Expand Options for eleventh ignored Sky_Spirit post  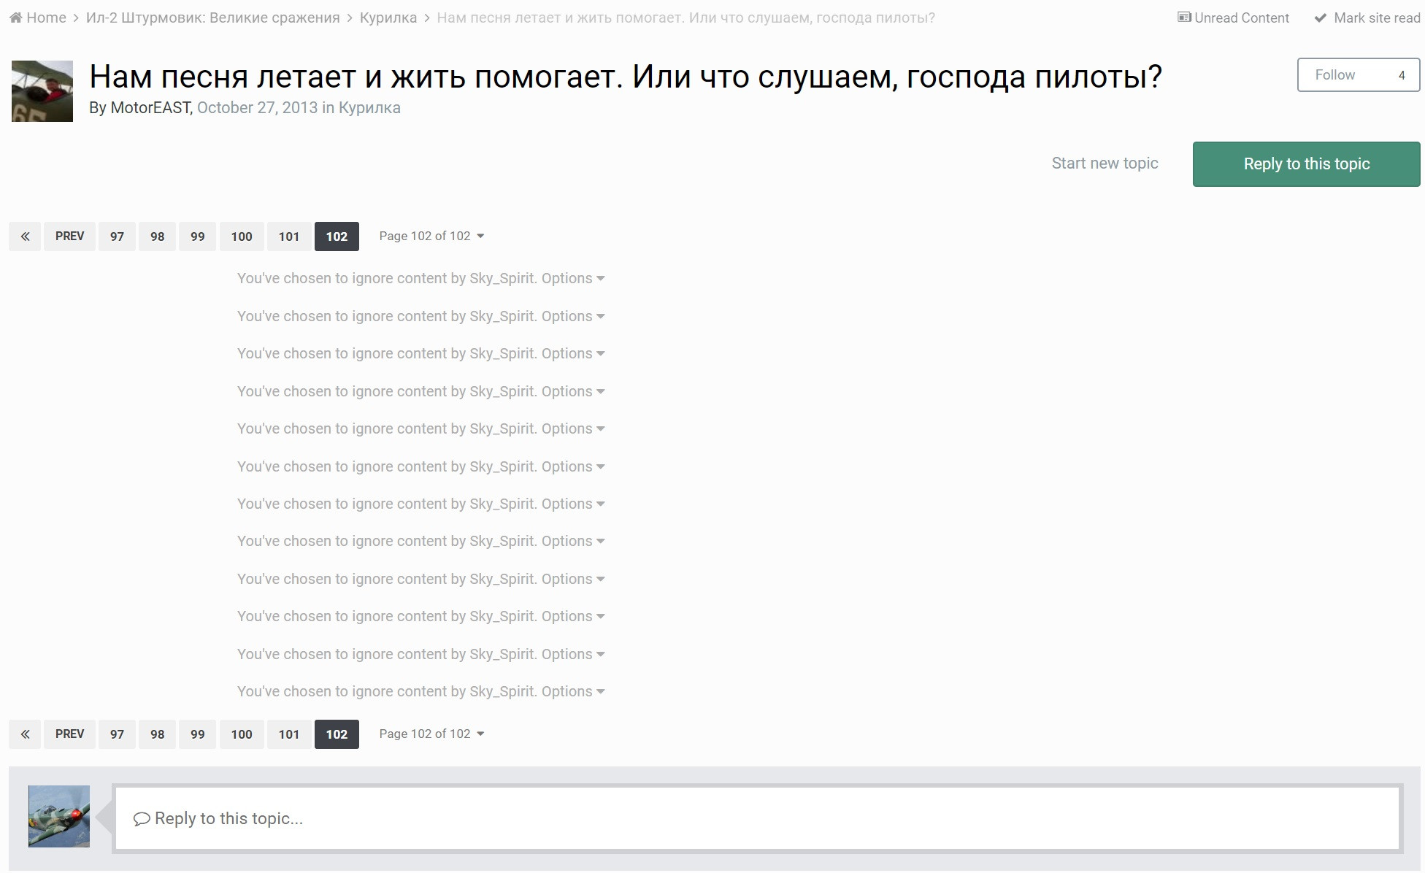(x=573, y=654)
